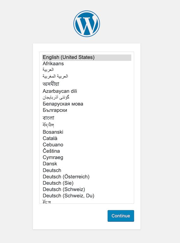Pick Deutsch (Schweiz, Du) language
Screen dimensions: 180x243
pos(86,196)
